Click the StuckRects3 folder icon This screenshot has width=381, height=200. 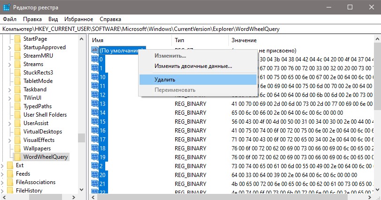[17, 73]
